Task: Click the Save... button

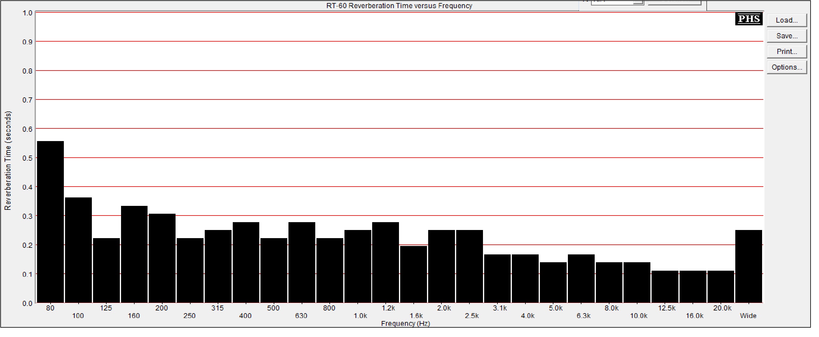Action: click(x=786, y=36)
